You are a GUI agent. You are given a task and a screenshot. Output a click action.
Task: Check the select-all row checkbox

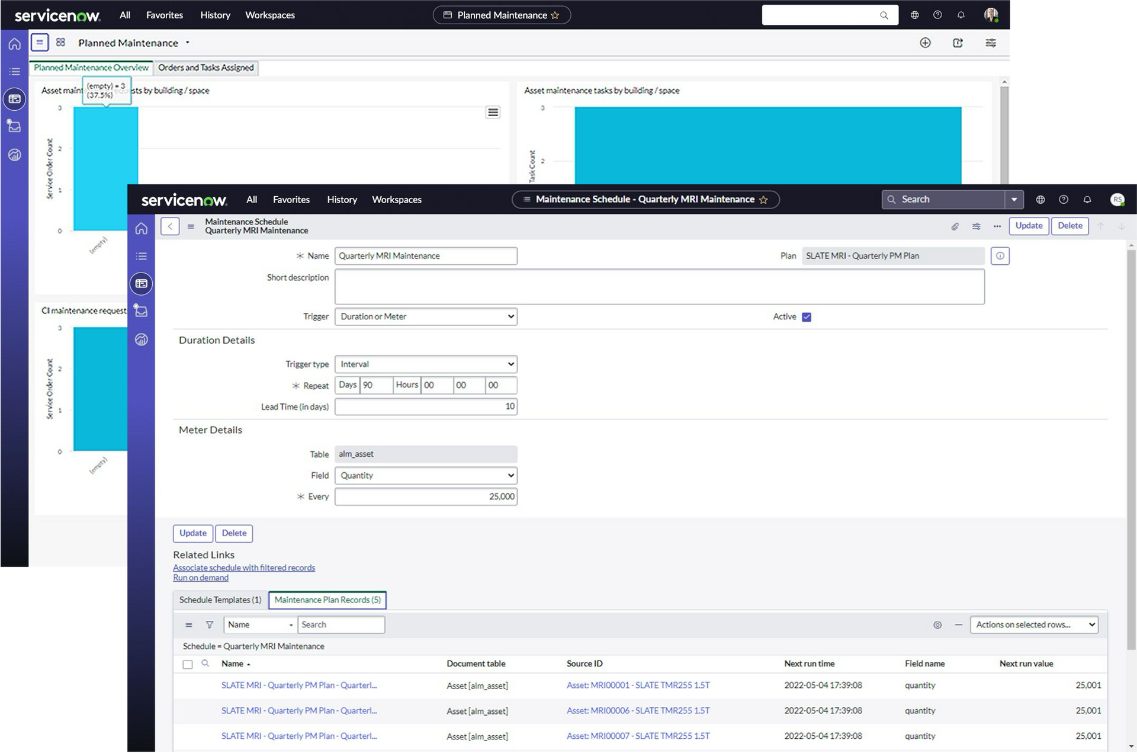(188, 664)
